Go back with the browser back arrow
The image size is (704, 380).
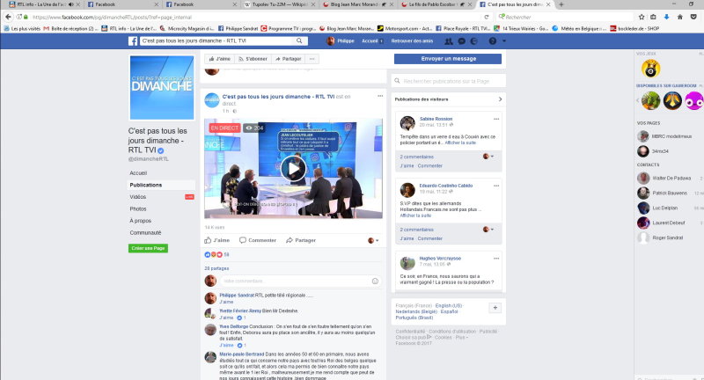tap(8, 17)
